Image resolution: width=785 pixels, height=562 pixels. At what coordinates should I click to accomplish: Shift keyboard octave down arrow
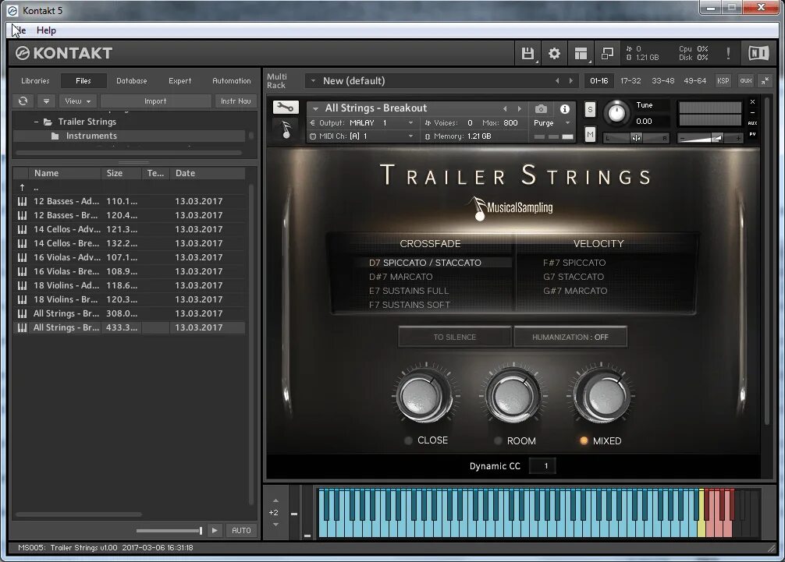[276, 525]
